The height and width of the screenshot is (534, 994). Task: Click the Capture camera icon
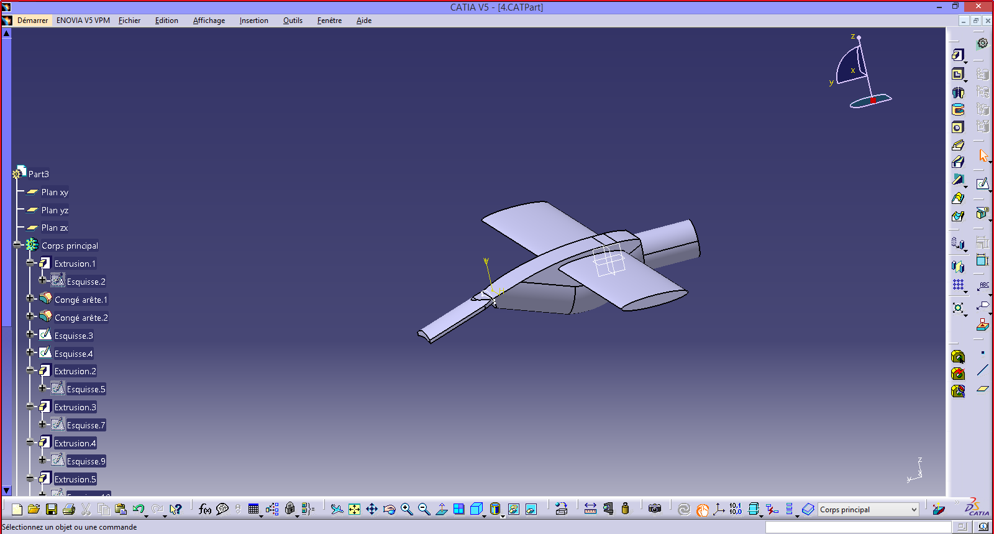point(655,509)
